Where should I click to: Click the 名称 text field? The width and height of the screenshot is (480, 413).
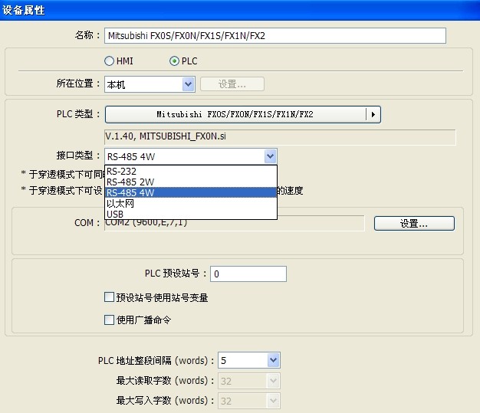pos(275,35)
